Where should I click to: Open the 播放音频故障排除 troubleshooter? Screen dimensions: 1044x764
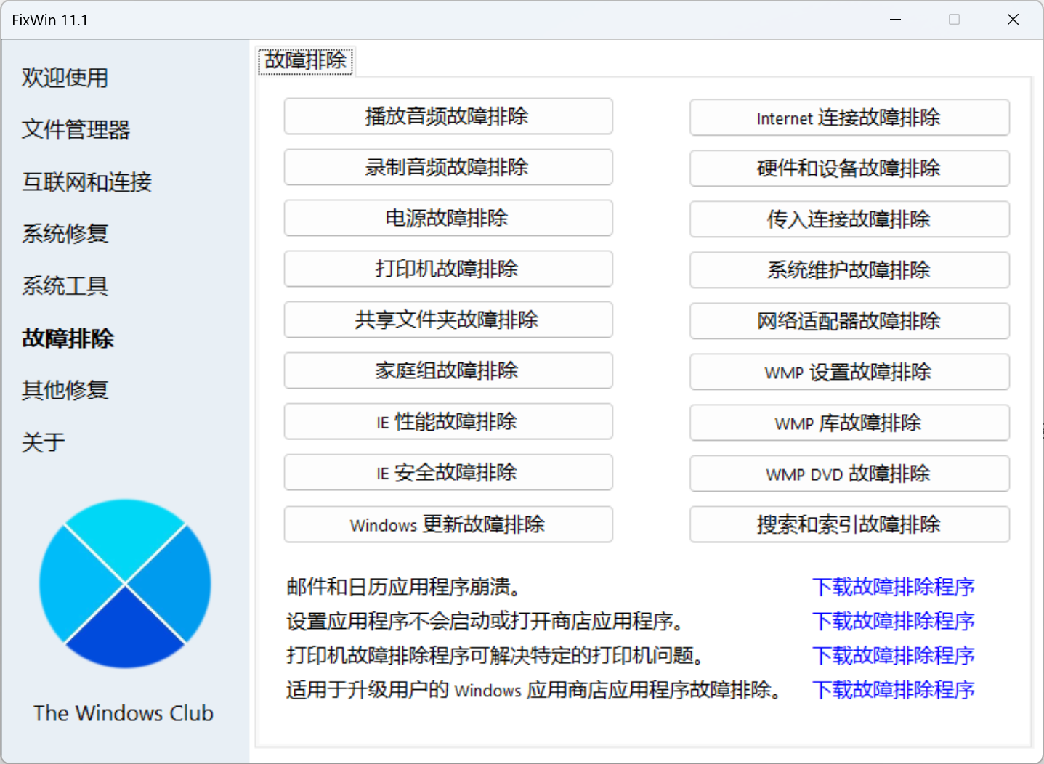448,116
